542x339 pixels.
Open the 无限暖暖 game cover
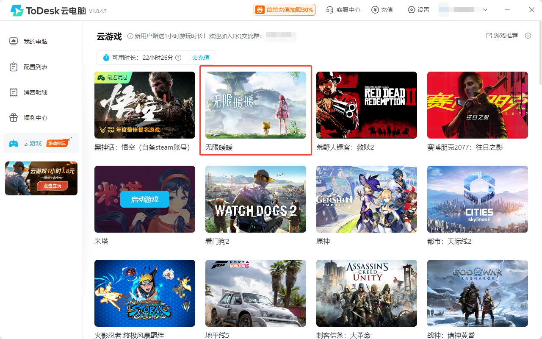256,105
